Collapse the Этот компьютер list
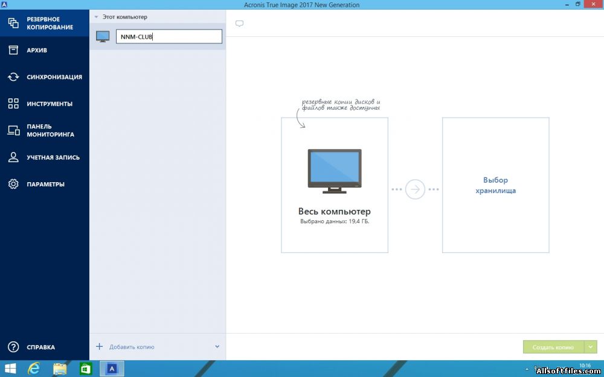The height and width of the screenshot is (377, 604). (97, 17)
